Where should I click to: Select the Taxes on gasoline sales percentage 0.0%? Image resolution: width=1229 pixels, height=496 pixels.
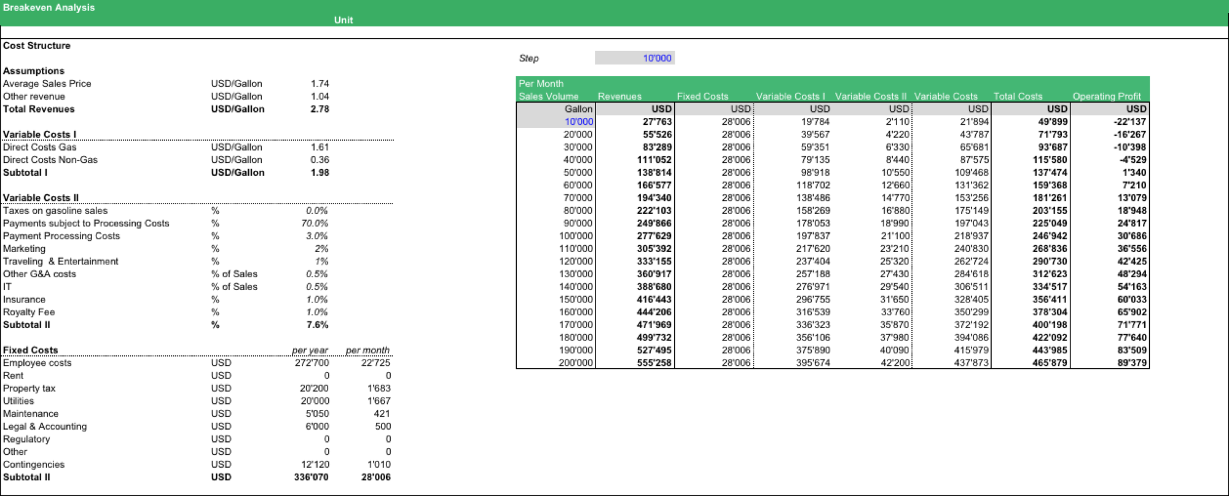pyautogui.click(x=317, y=211)
